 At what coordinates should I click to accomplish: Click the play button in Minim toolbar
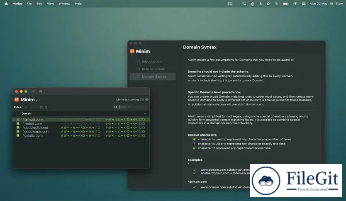pos(34,91)
